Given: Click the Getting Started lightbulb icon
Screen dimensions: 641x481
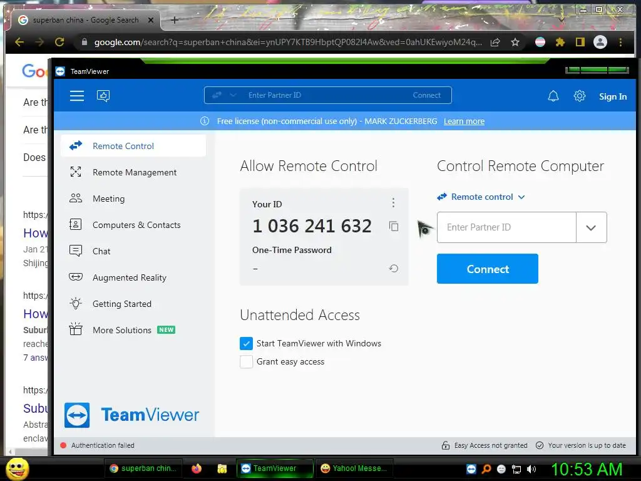Looking at the screenshot, I should tap(76, 303).
